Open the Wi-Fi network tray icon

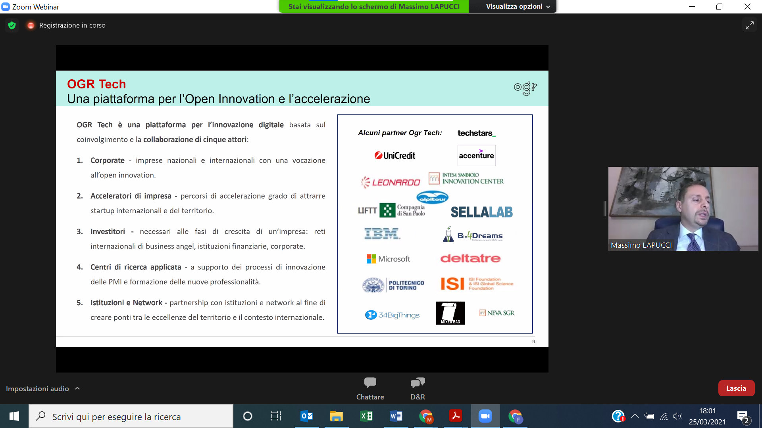pos(664,416)
